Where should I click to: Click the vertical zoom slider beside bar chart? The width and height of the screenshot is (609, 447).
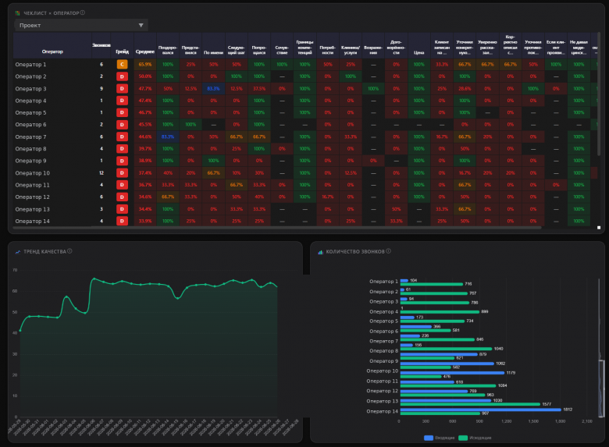602,388
